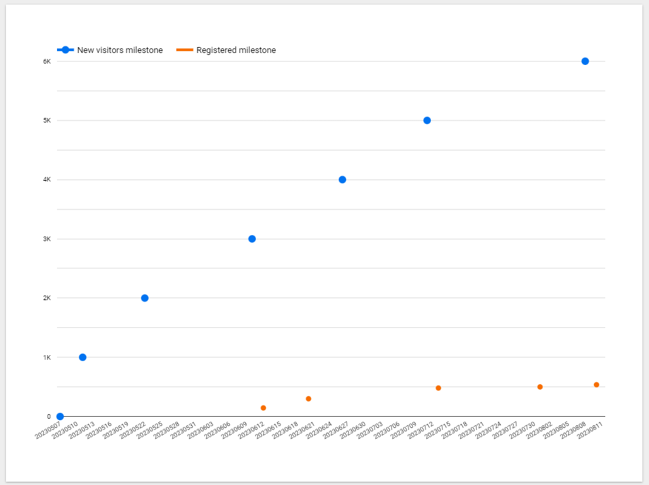The height and width of the screenshot is (485, 649).
Task: Click the first, lowest orange data point
Action: click(x=263, y=408)
